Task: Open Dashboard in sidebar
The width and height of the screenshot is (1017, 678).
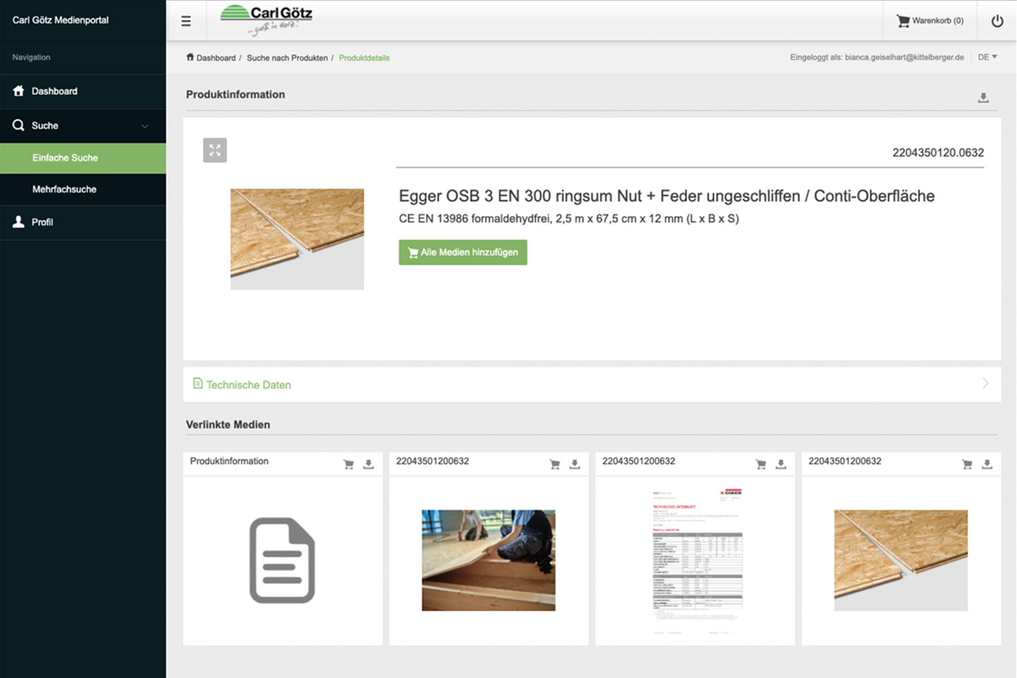Action: (x=83, y=91)
